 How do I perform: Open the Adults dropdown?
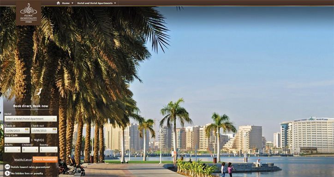12,149
